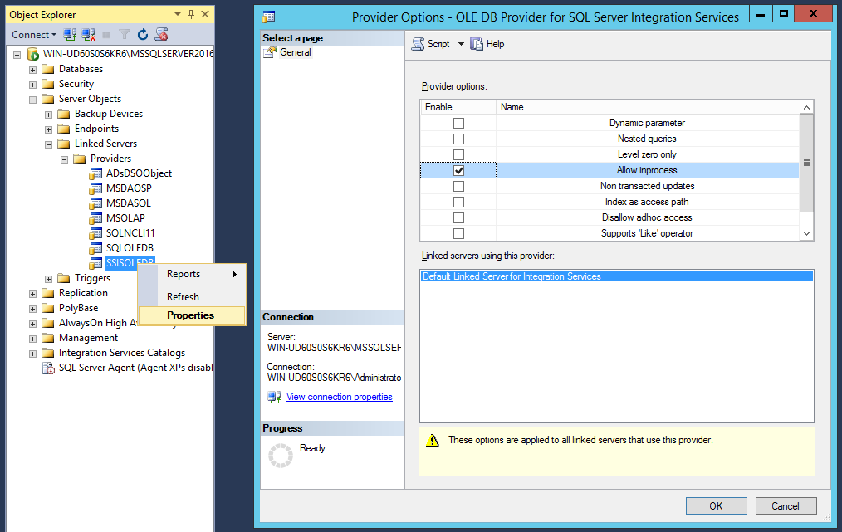
Task: Enable the Dynamic parameter checkbox
Action: [458, 124]
